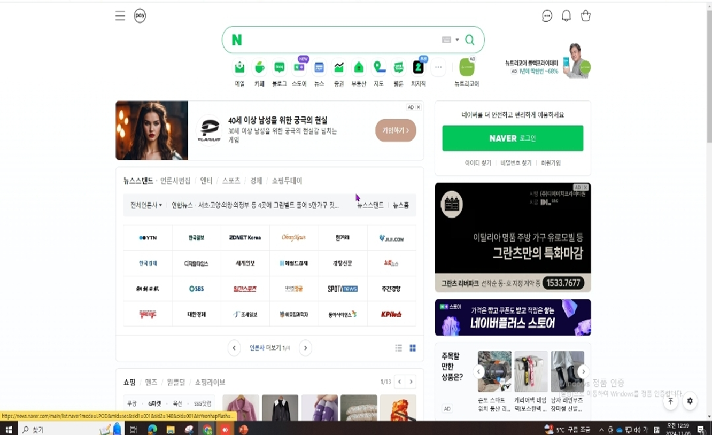Viewport: 712px width, 435px height.
Task: Open the ZDNET Korea press logo
Action: (245, 238)
